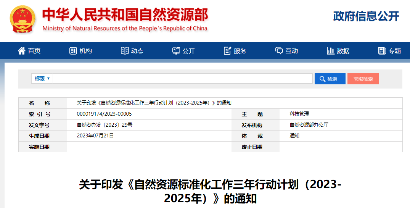Click the bold article headline

pos(210,192)
